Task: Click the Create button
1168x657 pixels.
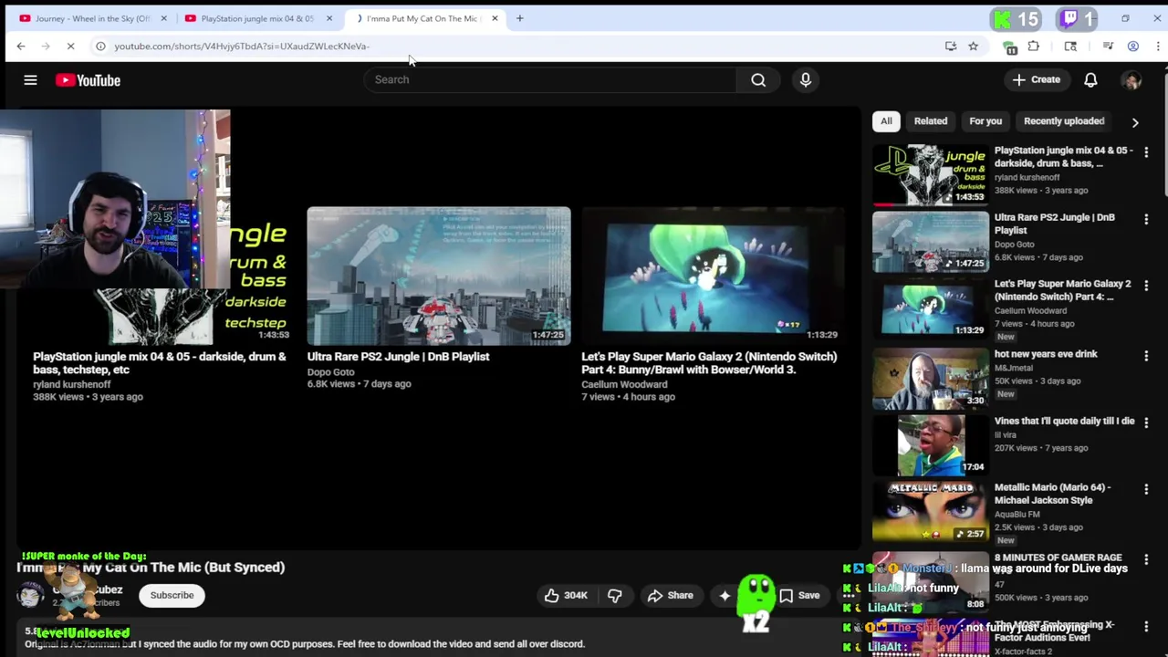Action: pyautogui.click(x=1037, y=79)
